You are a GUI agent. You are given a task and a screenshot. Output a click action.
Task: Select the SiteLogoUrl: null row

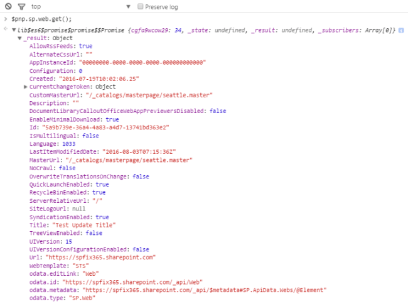tap(58, 209)
